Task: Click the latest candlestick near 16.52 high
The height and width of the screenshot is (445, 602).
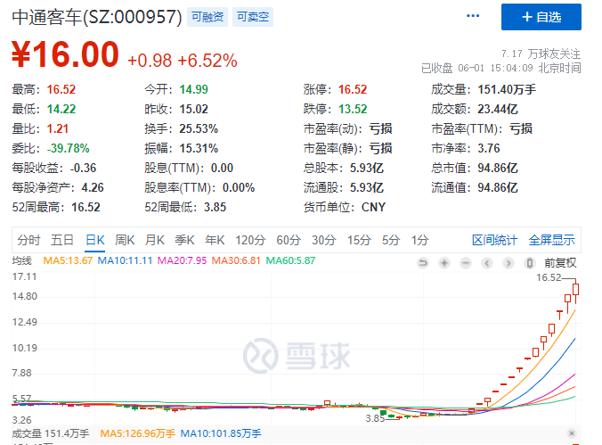Action: [x=575, y=289]
